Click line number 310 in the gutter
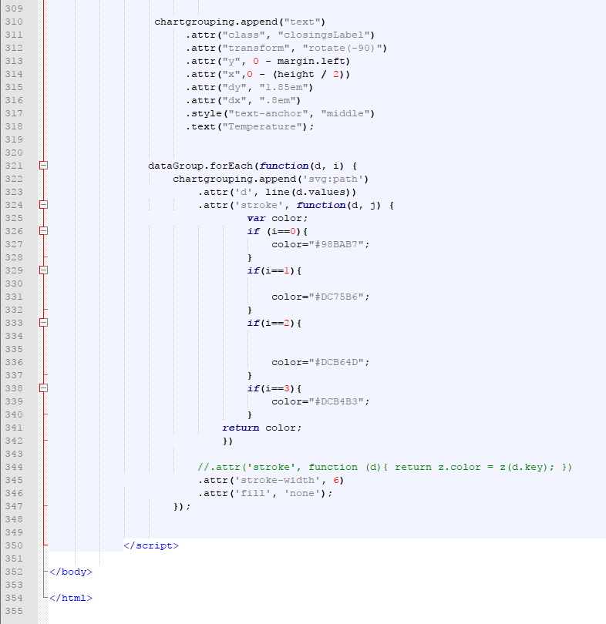The width and height of the screenshot is (606, 624). tap(14, 22)
